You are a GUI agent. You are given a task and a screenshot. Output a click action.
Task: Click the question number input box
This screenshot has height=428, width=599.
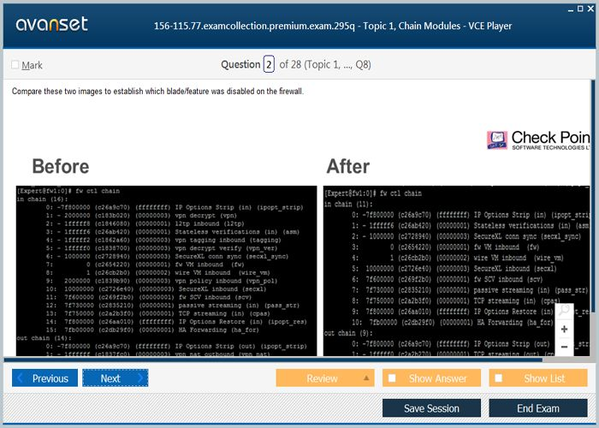click(x=269, y=64)
